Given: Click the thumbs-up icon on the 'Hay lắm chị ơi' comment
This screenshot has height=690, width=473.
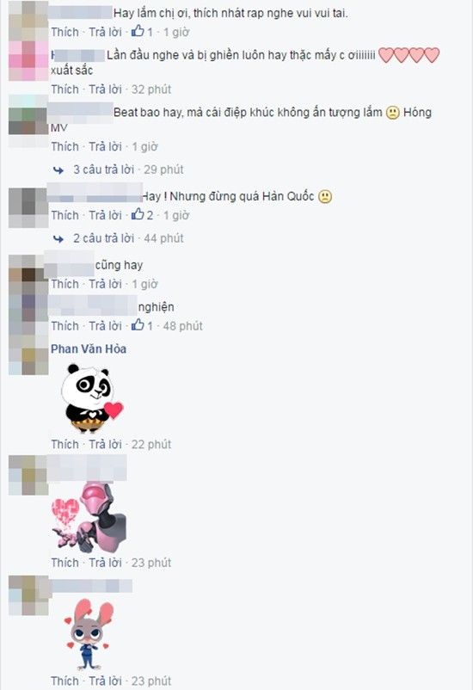Looking at the screenshot, I should [x=138, y=30].
